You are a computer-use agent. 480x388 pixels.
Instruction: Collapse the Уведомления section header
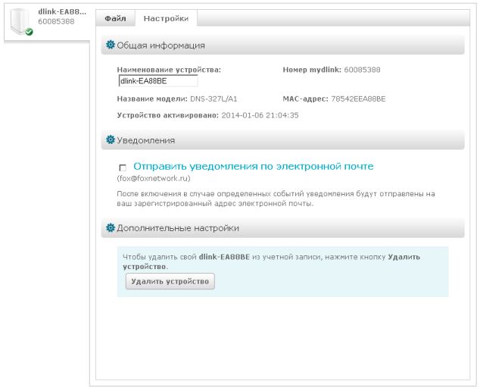pyautogui.click(x=282, y=140)
